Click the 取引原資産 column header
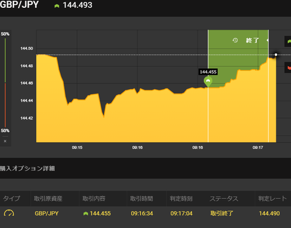 pos(48,198)
